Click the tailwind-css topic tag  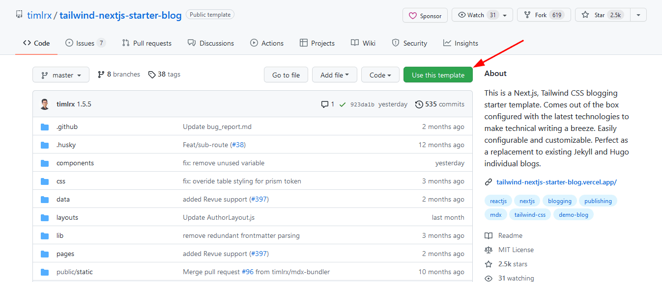tap(530, 215)
